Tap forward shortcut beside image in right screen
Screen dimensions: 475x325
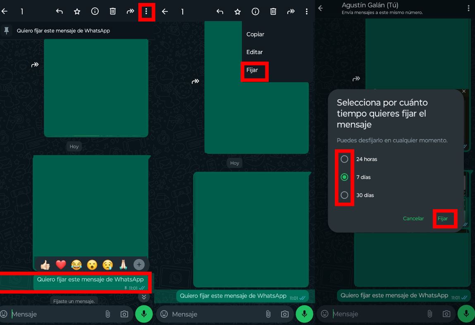point(356,79)
